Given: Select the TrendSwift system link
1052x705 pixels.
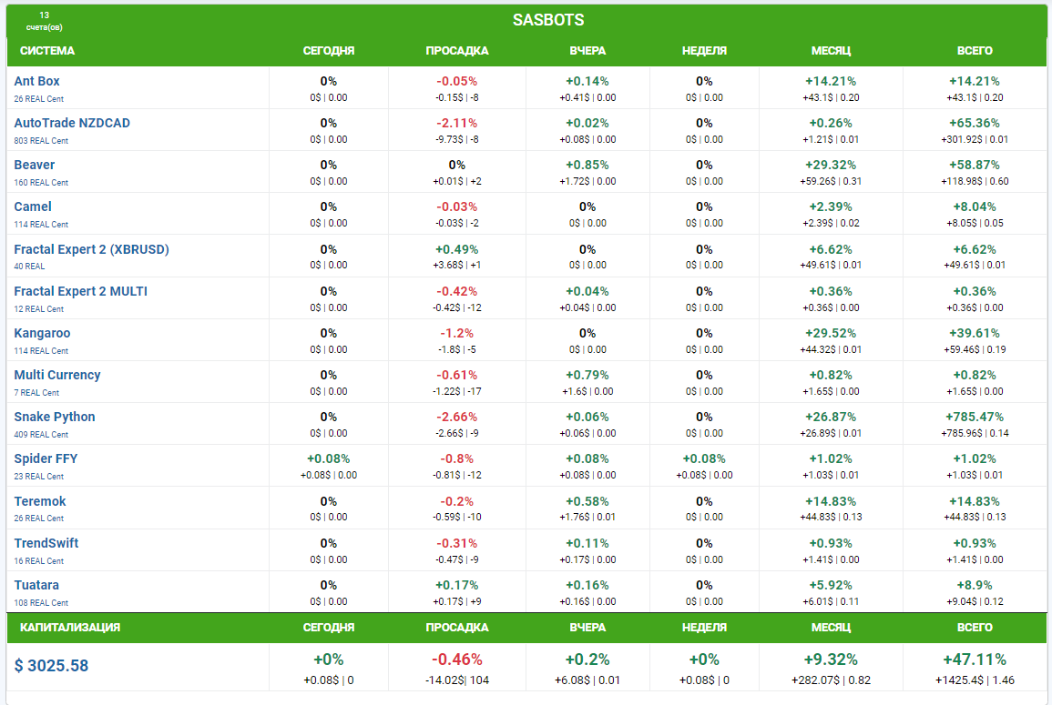Looking at the screenshot, I should pos(46,543).
